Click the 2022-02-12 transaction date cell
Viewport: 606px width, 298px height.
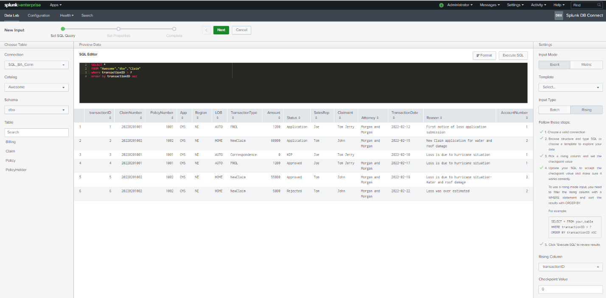point(401,127)
